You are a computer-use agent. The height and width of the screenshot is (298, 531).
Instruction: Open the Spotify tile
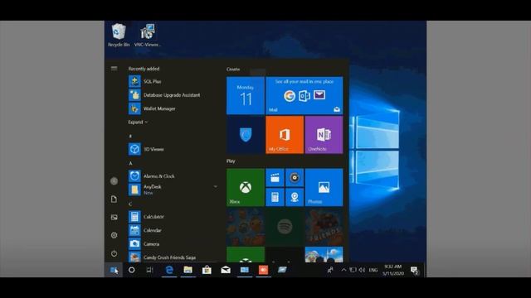(285, 227)
